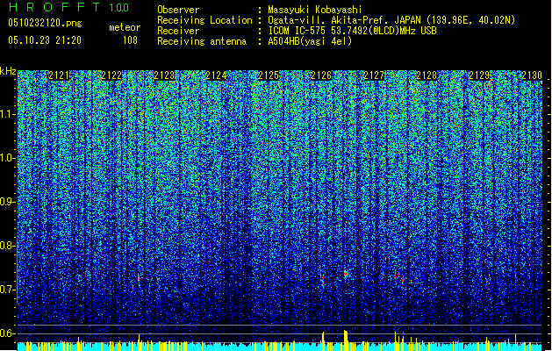Click the ICOM IC-575 53.7492 receiver text
Image resolution: width=552 pixels, height=351 pixels.
pyautogui.click(x=352, y=31)
